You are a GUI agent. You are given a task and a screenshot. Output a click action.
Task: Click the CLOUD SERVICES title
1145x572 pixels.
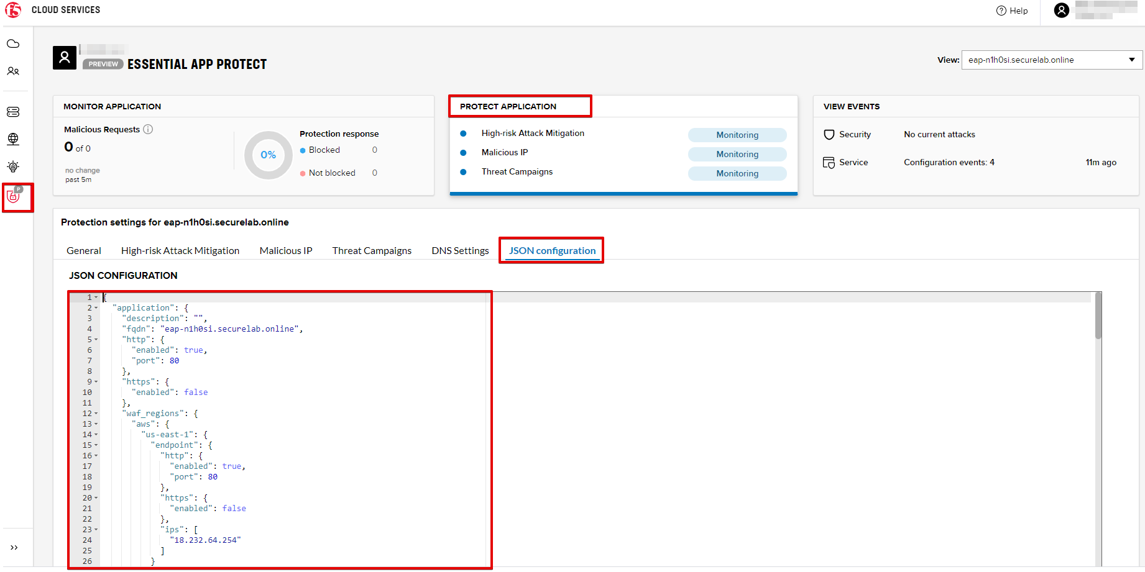pos(66,10)
